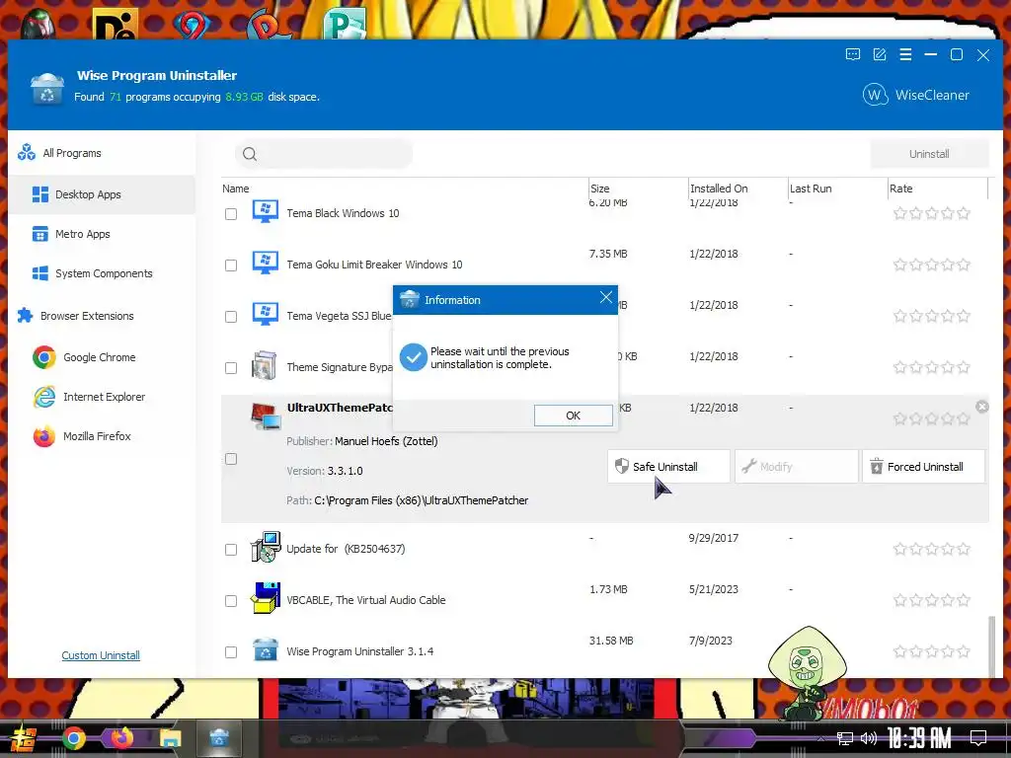Click the Mozilla Firefox icon in sidebar

tap(43, 436)
